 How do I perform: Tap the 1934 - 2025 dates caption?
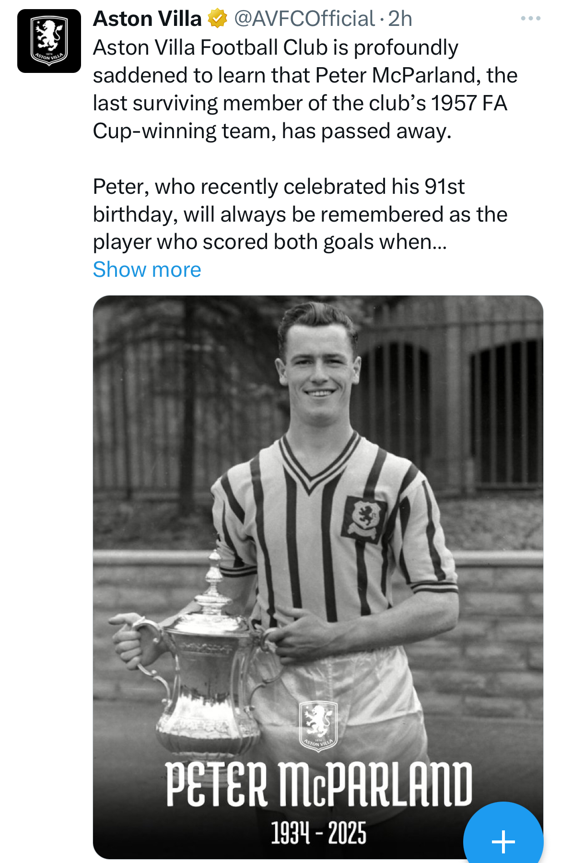(x=318, y=833)
